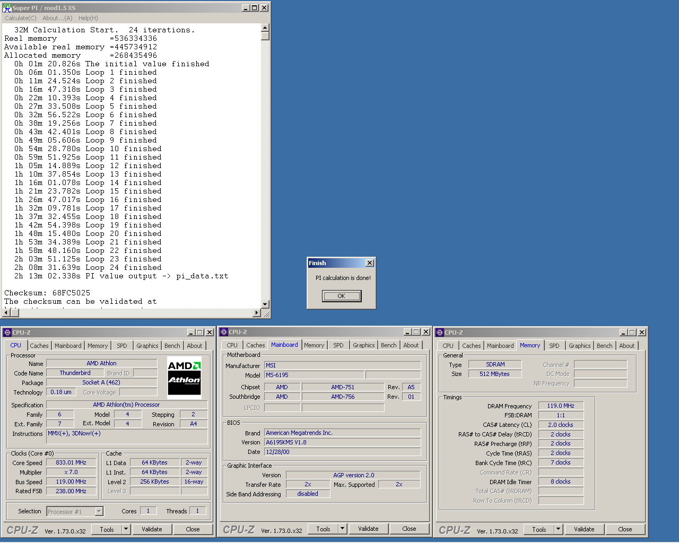The image size is (679, 543).
Task: Open About tab in Mainboard window
Action: (x=411, y=345)
